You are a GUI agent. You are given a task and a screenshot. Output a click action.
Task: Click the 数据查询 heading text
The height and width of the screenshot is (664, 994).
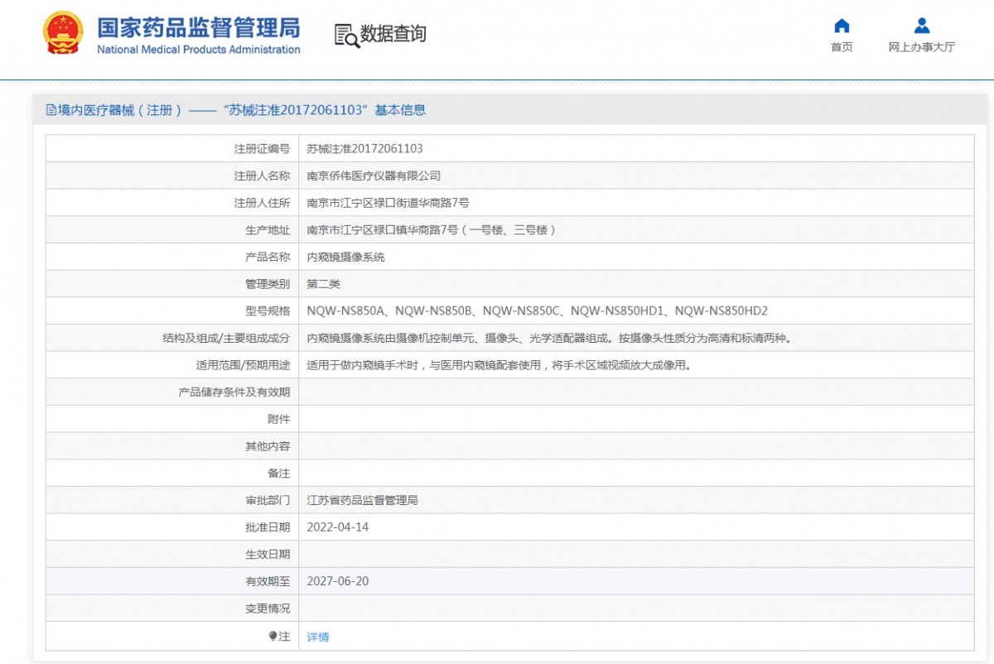pyautogui.click(x=393, y=34)
